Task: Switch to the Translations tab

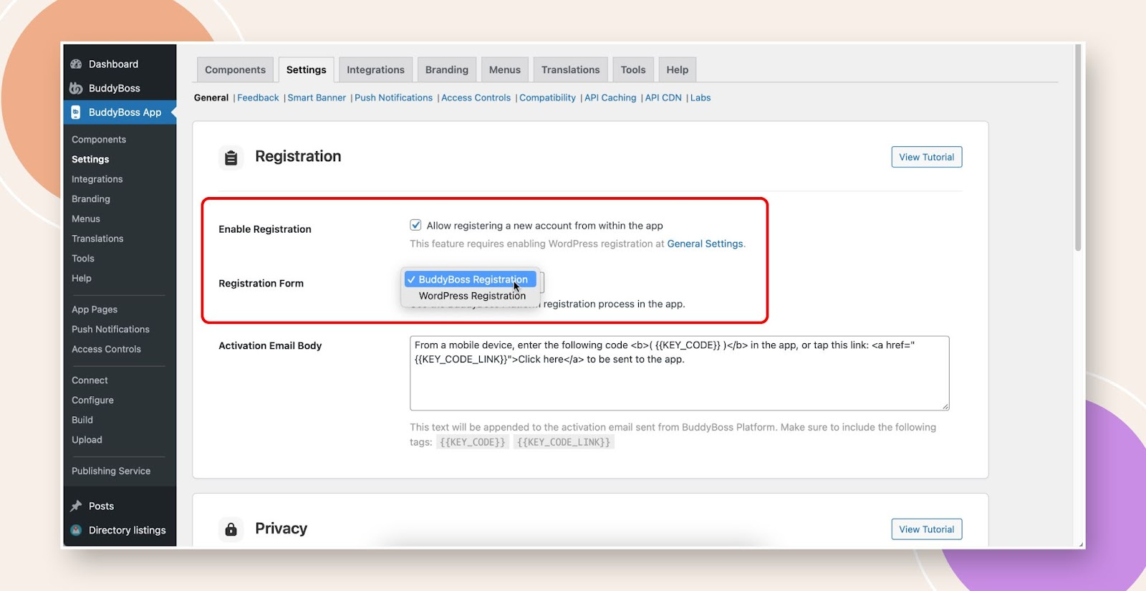Action: tap(570, 69)
